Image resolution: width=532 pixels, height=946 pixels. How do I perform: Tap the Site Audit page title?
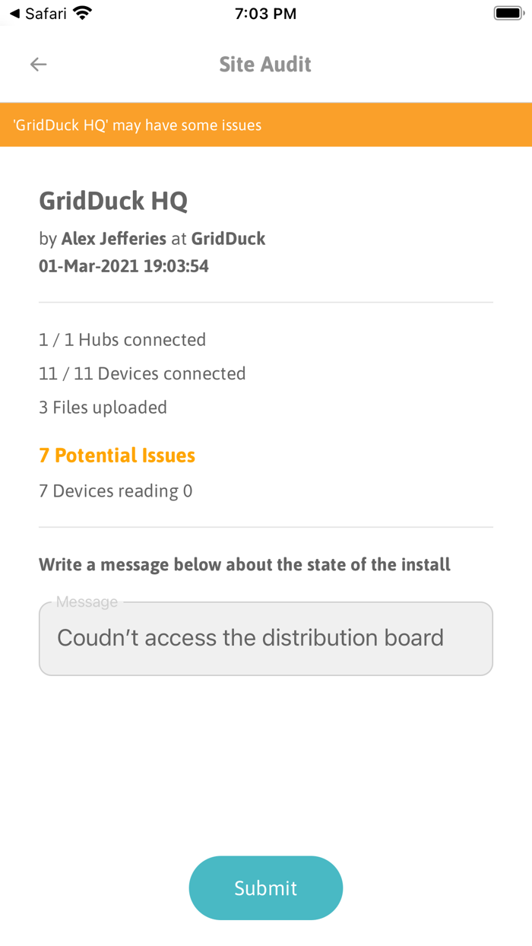click(x=265, y=64)
